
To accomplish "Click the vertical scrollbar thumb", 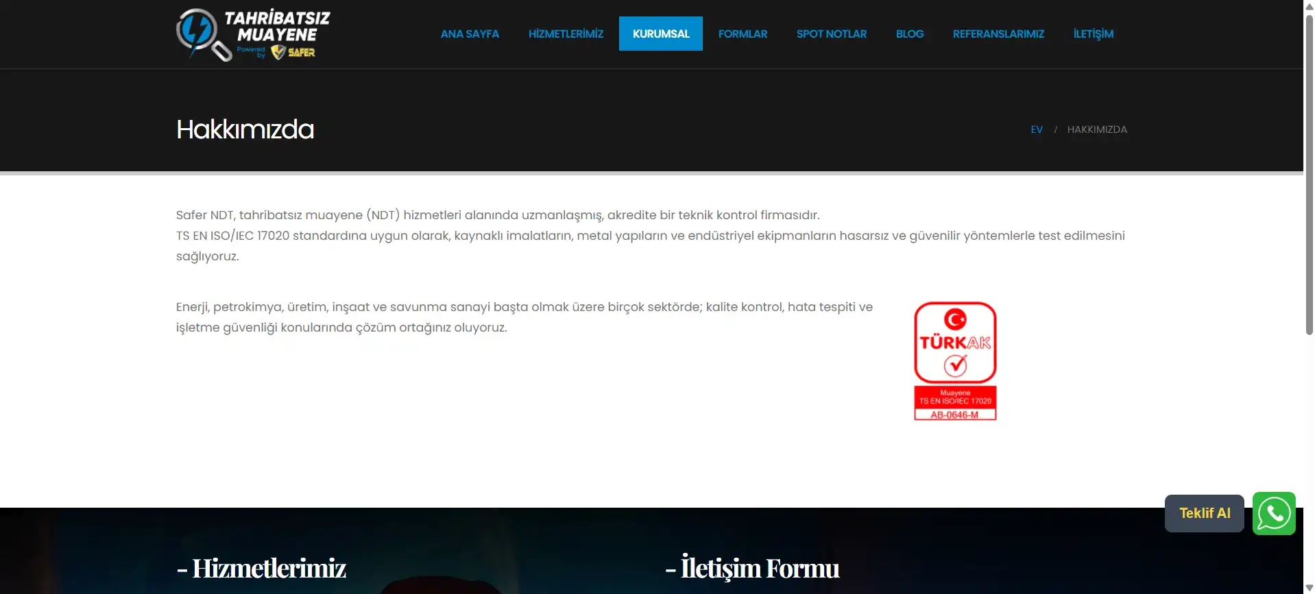I will pos(1309,174).
